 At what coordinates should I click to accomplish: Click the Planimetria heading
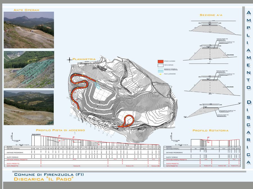pyautogui.click(x=84, y=59)
